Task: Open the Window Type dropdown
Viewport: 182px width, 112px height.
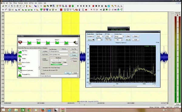Action: 123,36
